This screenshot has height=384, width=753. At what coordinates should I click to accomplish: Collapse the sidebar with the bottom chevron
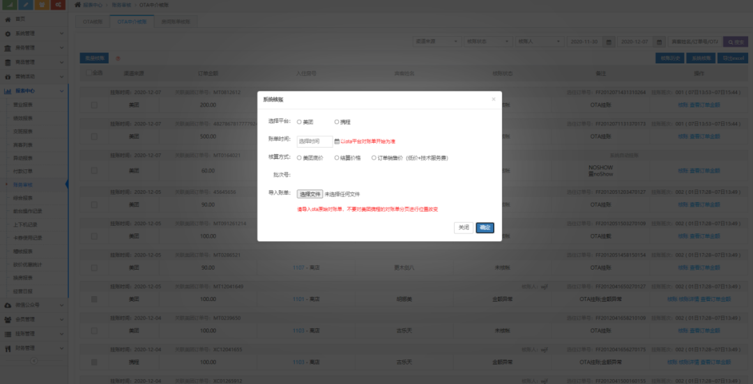tap(33, 361)
